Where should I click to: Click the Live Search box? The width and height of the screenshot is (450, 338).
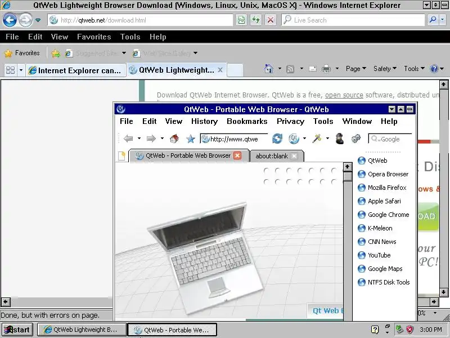point(353,20)
